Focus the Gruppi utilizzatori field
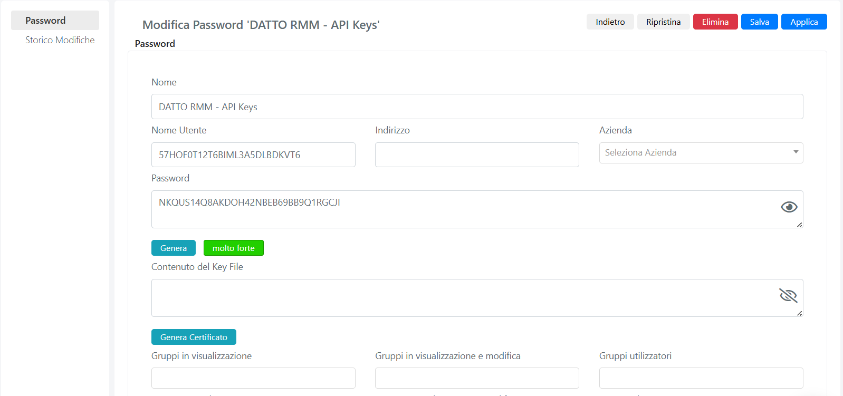 coord(701,378)
